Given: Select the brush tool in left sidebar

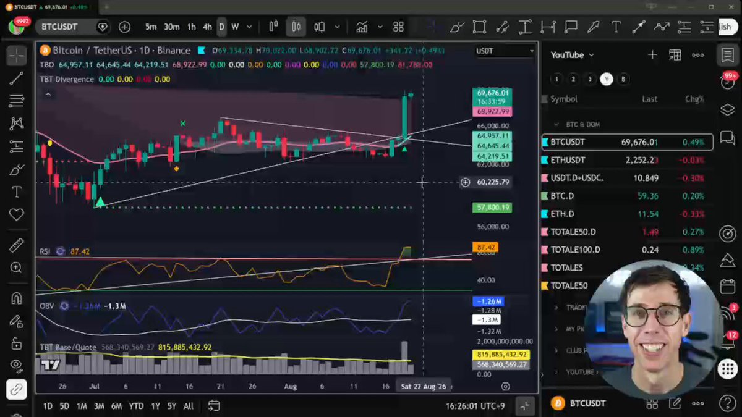Looking at the screenshot, I should click(x=16, y=169).
